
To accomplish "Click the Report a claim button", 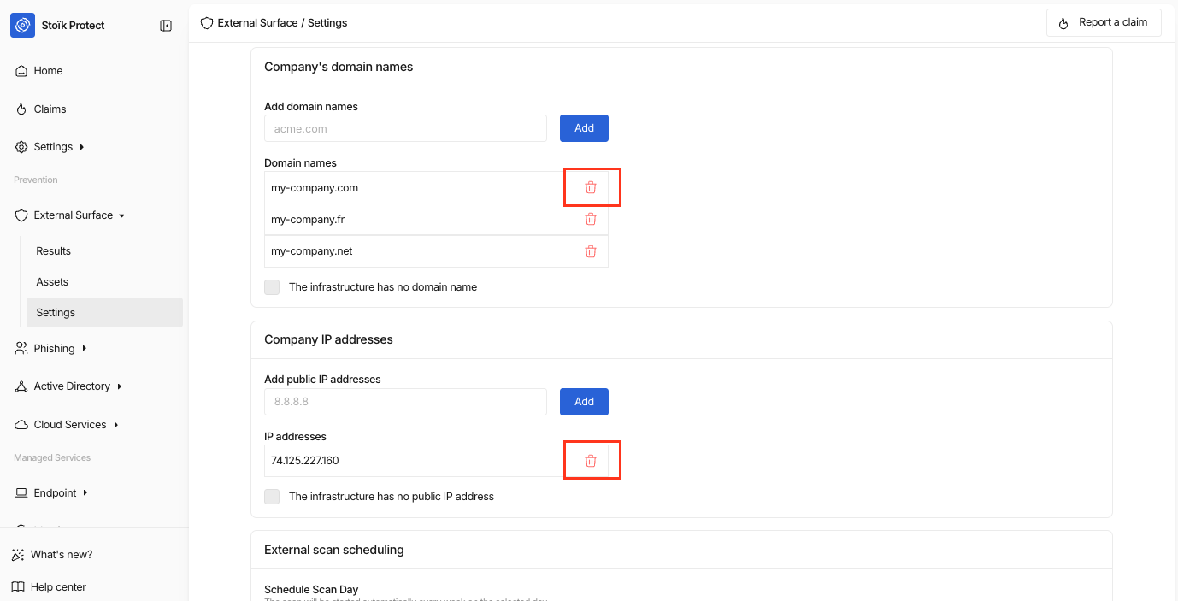I will coord(1104,22).
